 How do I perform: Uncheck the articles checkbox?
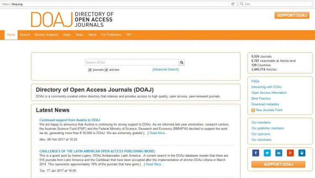pyautogui.click(x=106, y=70)
